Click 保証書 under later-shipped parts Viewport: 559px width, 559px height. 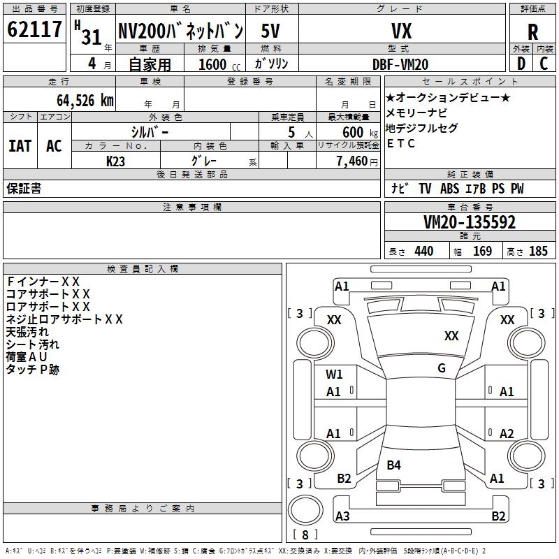[x=24, y=189]
